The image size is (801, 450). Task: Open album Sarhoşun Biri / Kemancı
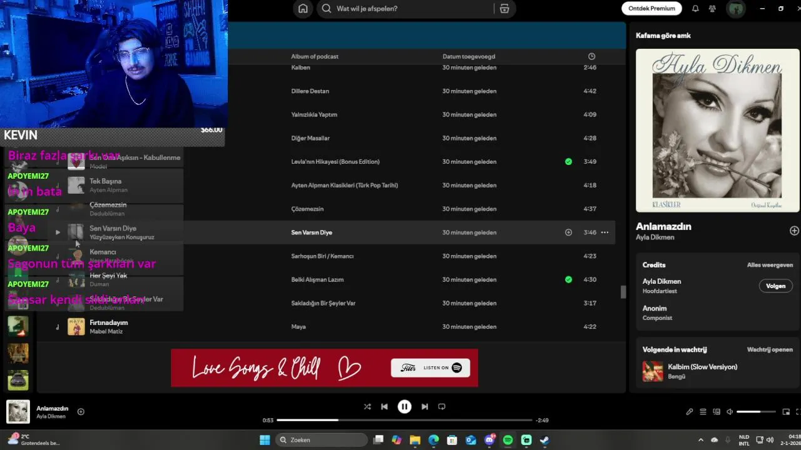point(322,256)
